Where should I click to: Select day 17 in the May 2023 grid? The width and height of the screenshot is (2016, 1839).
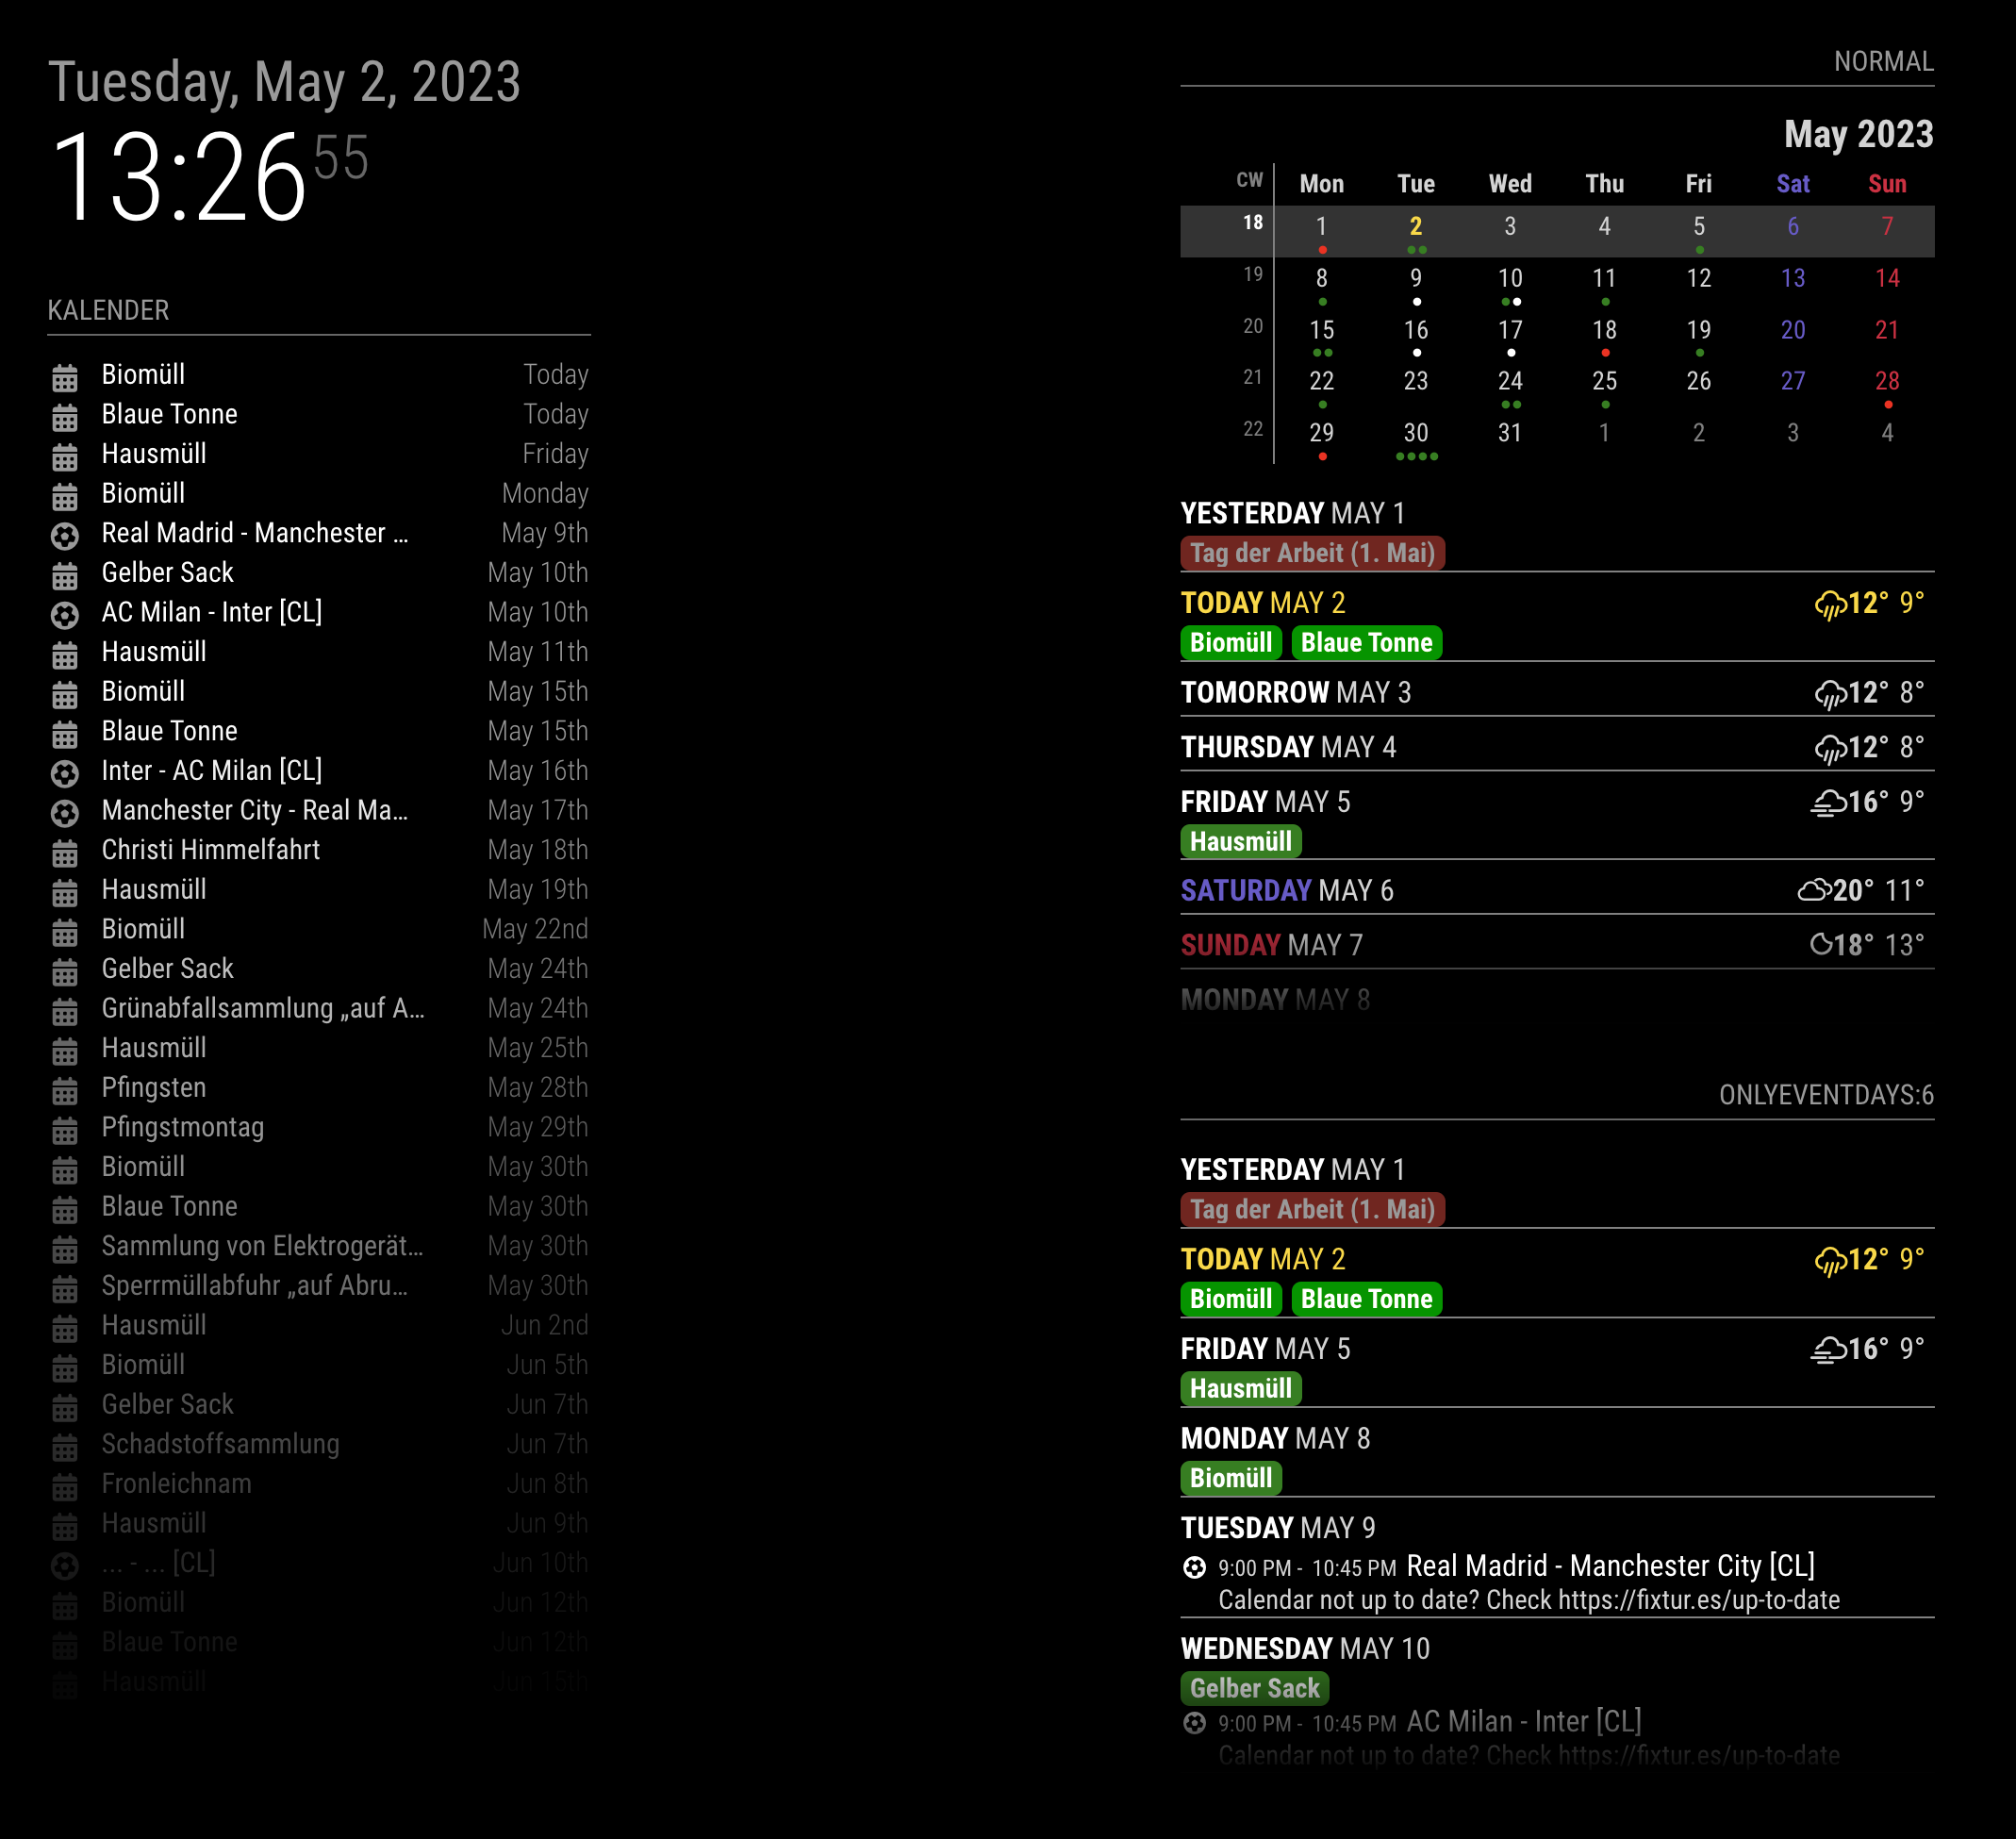point(1509,331)
